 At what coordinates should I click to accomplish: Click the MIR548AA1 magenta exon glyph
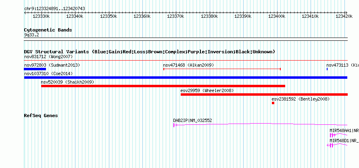pyautogui.click(x=332, y=135)
